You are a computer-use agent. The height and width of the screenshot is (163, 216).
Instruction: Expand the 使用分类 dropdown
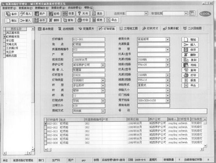pos(168,39)
